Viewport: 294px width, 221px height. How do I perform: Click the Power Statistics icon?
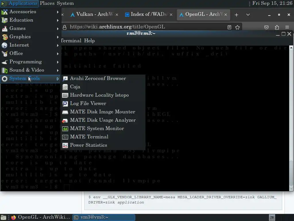tap(65, 145)
